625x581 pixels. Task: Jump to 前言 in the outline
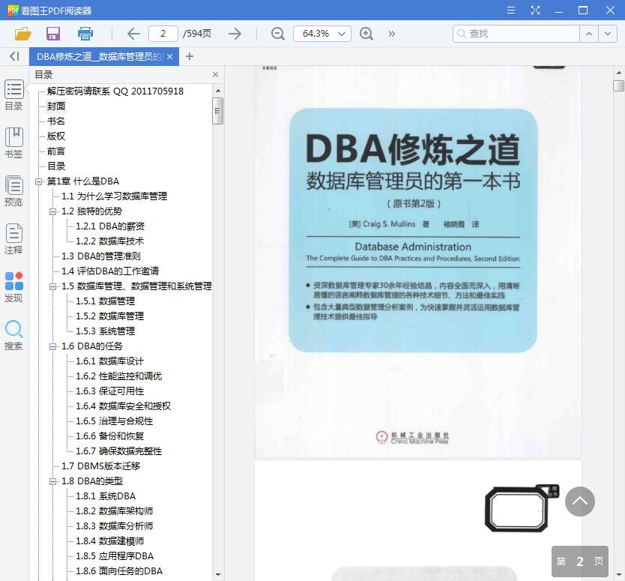point(56,151)
